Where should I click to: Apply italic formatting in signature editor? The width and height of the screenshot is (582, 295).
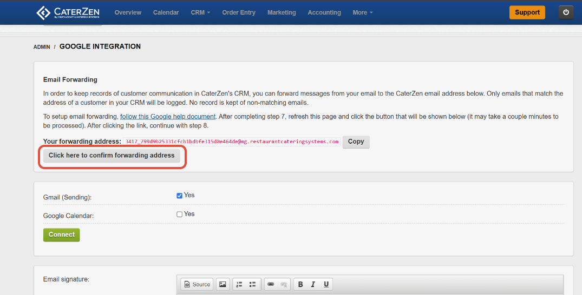point(313,284)
